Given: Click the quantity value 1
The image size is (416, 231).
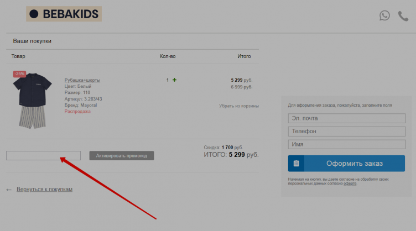Looking at the screenshot, I should pos(168,80).
